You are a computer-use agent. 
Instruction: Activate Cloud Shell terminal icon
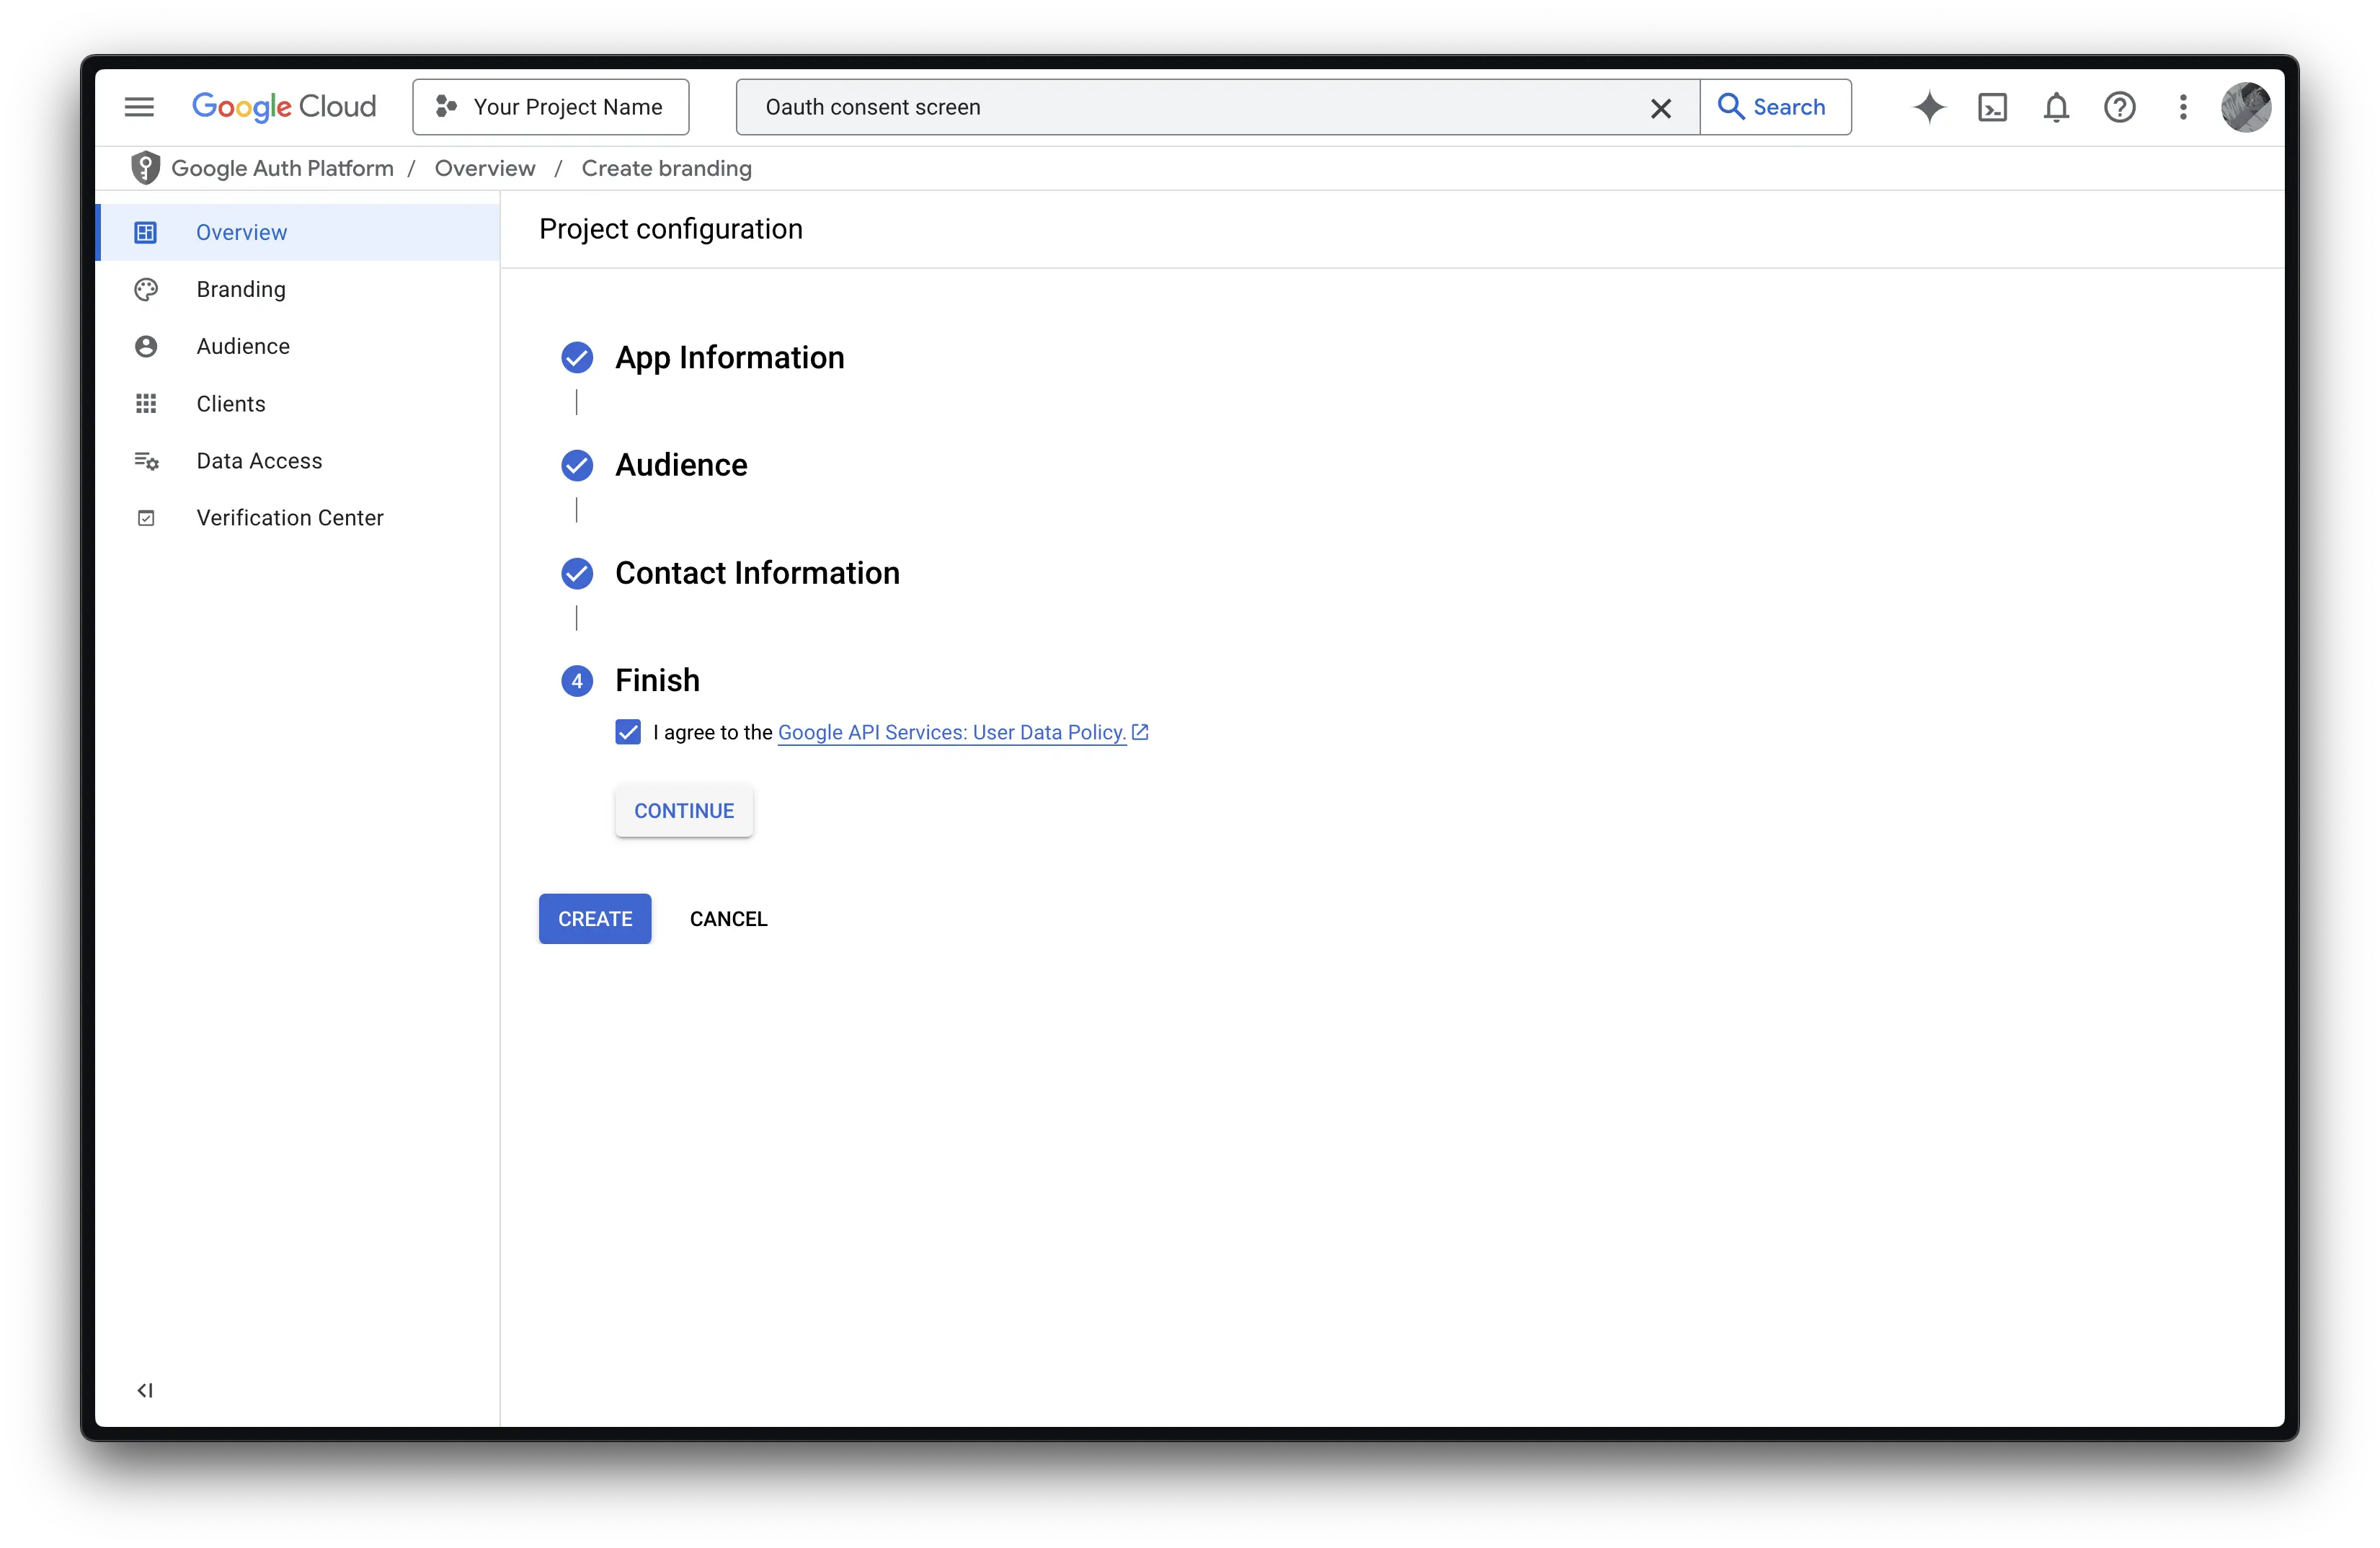point(1992,107)
